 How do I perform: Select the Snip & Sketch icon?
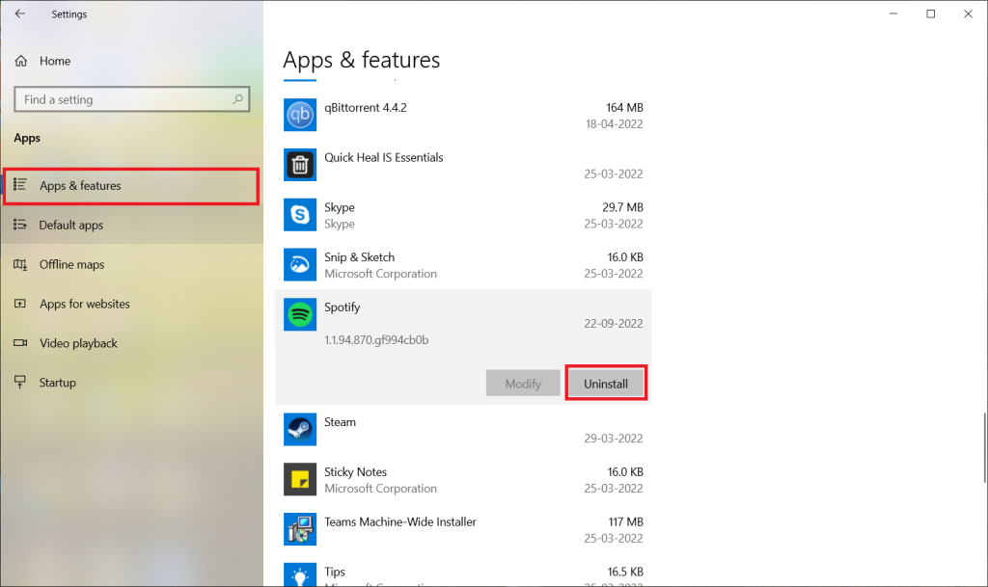click(300, 265)
